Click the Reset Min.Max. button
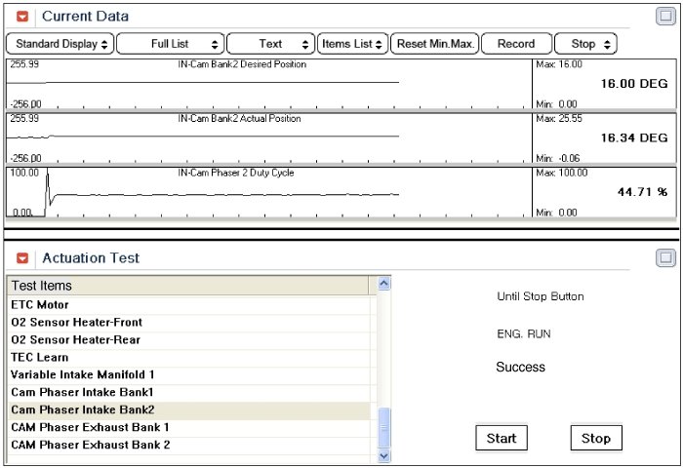Screen dimensions: 683x468 [x=436, y=44]
